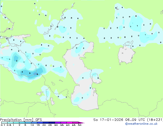Click the '(18+231)' forecast run text
Image resolution: width=163 pixels, height=126 pixels.
tap(155, 120)
